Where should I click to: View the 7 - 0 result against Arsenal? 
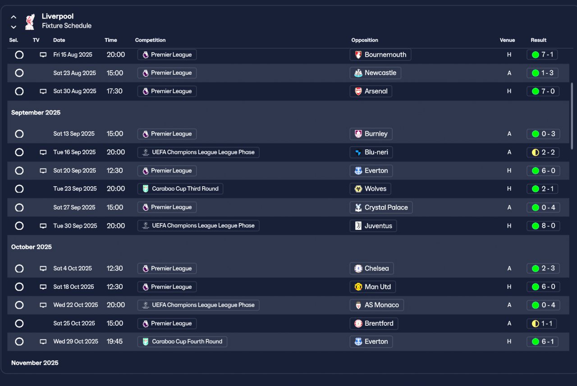543,91
